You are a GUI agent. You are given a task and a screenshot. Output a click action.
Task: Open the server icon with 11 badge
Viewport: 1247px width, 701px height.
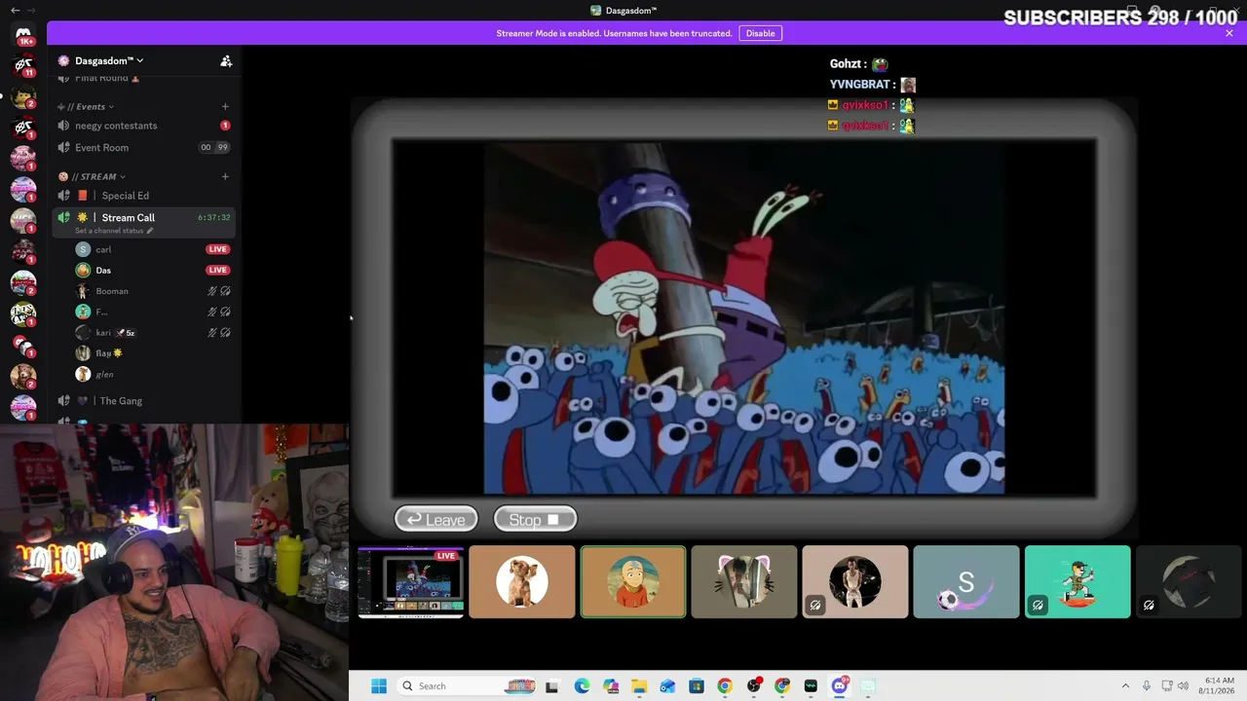point(23,66)
